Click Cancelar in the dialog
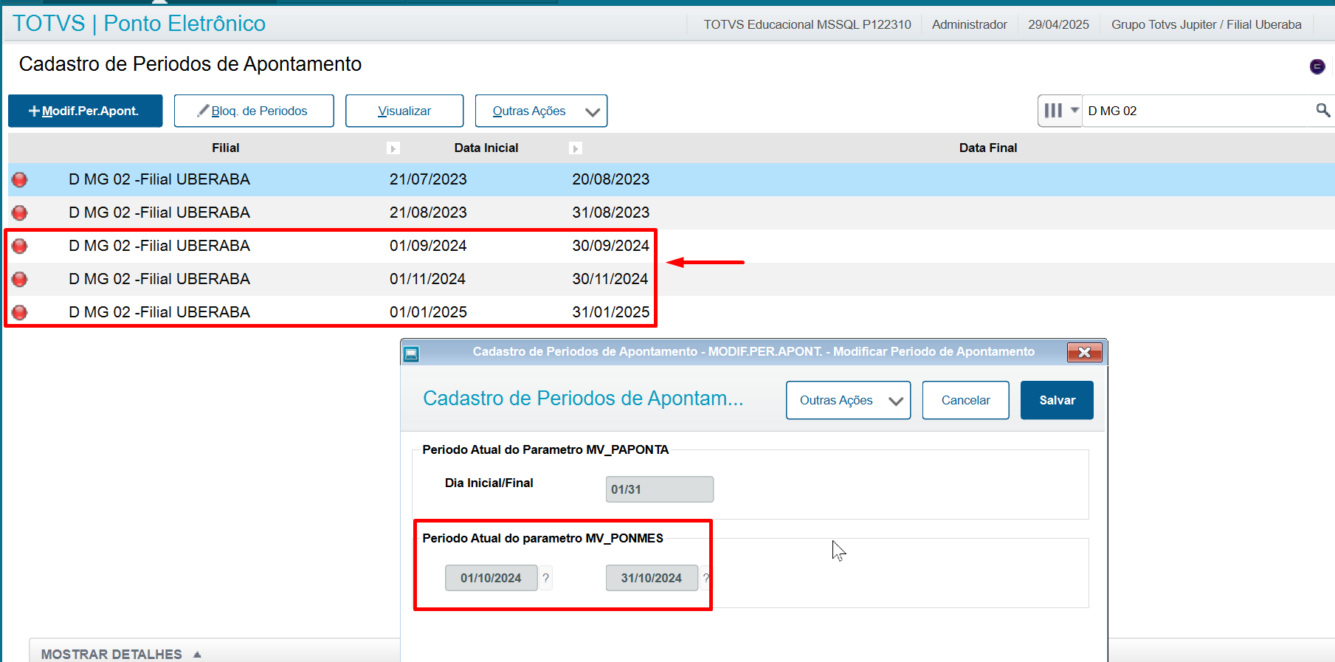Screen dimensions: 1335x662 (x=965, y=400)
